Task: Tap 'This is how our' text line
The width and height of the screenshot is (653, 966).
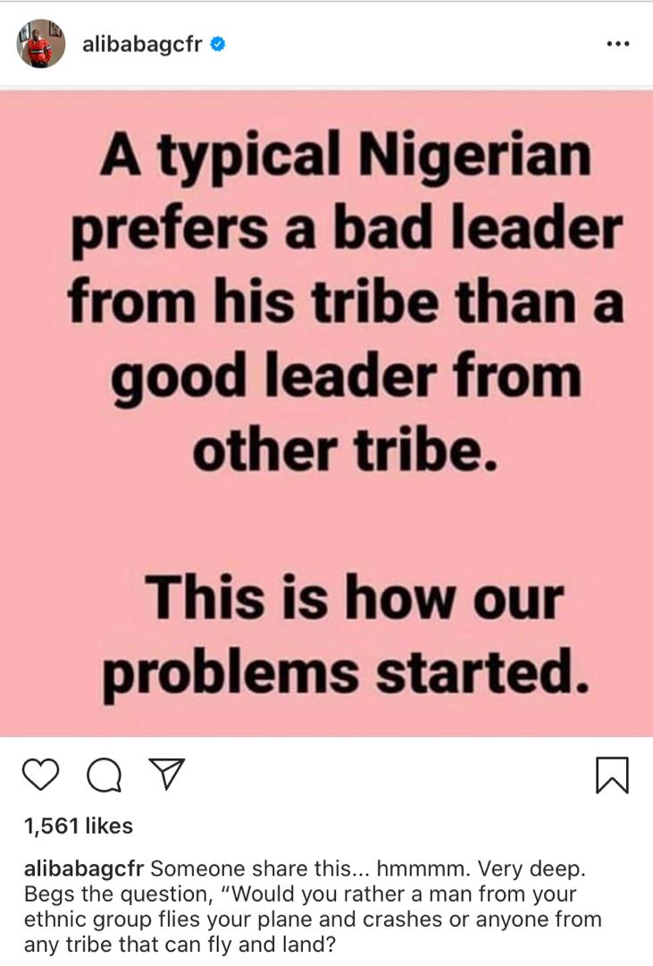Action: (354, 597)
